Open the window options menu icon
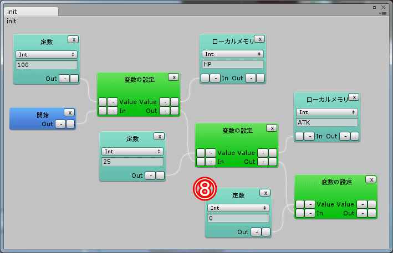The image size is (393, 253). click(382, 13)
